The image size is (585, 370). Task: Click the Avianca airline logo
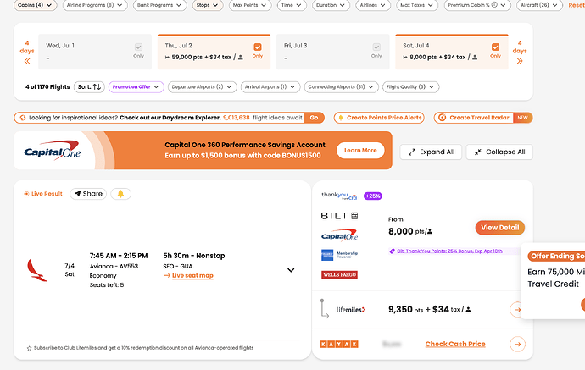[37, 270]
